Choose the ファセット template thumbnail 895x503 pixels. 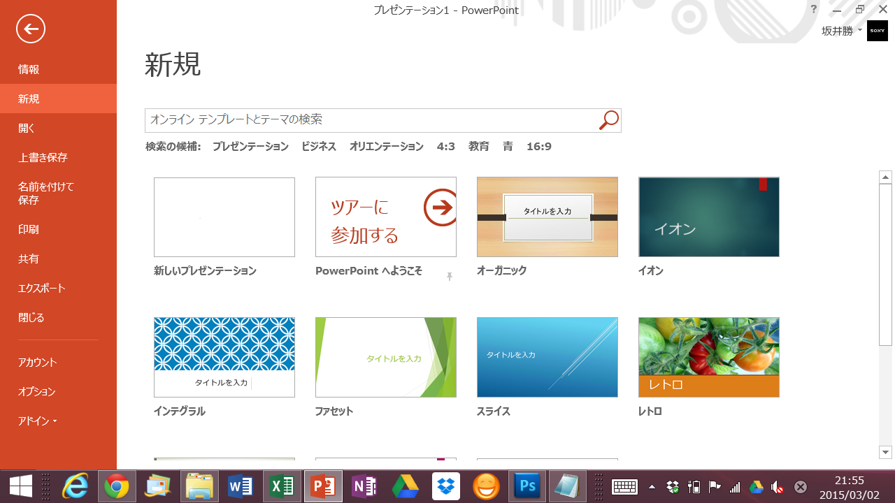point(386,358)
